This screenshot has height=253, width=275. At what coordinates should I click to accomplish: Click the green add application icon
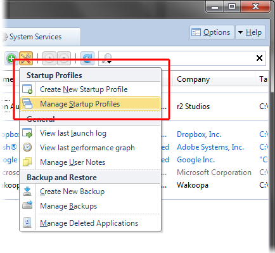(x=11, y=58)
